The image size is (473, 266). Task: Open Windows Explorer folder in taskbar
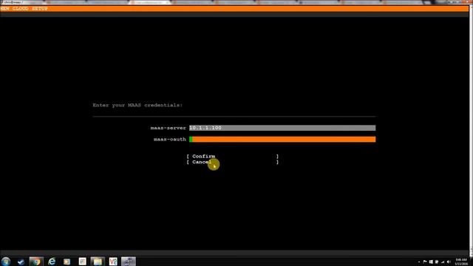click(x=98, y=262)
